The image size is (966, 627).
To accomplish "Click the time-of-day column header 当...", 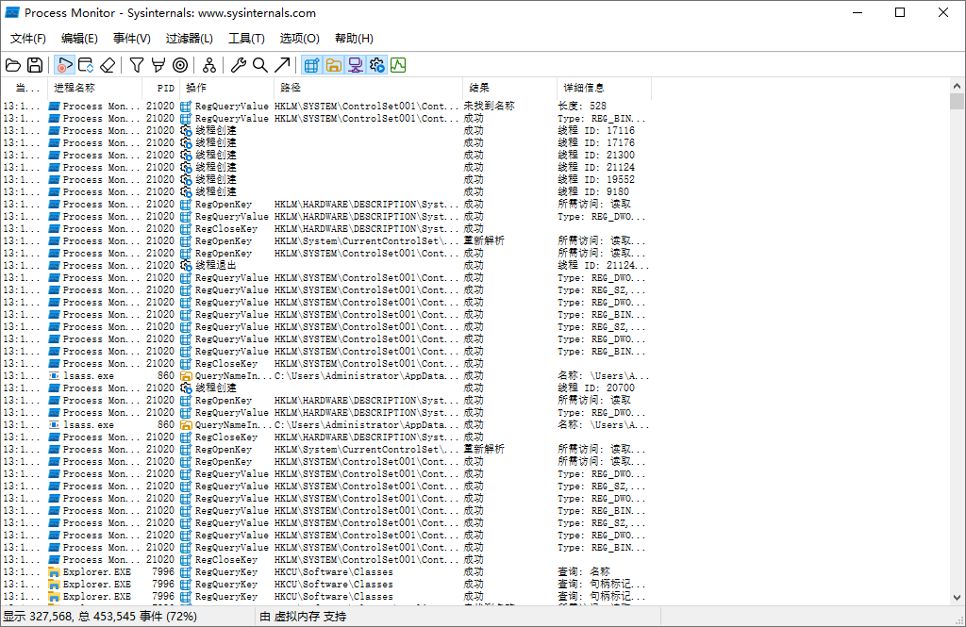I will coord(24,88).
